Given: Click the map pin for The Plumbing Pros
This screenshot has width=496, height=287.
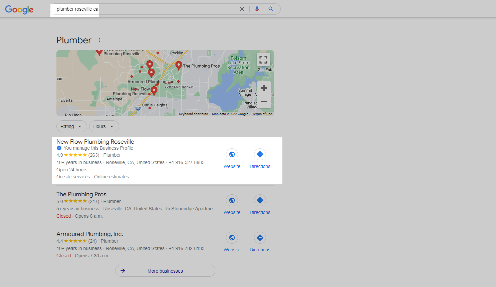Looking at the screenshot, I should point(179,66).
